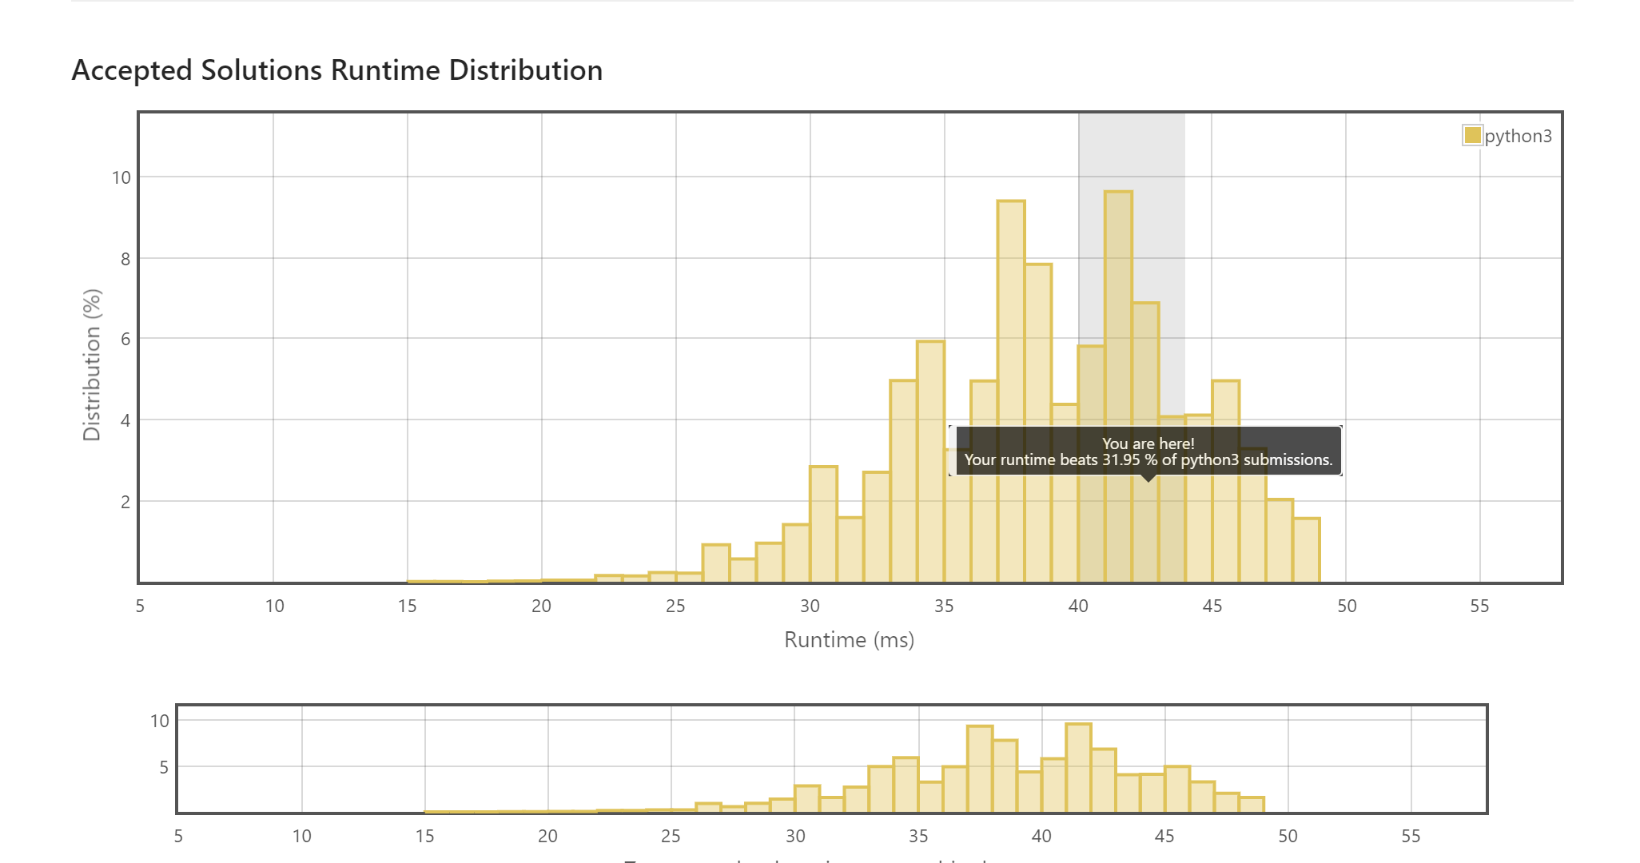Click the python3 legend label

tap(1518, 136)
